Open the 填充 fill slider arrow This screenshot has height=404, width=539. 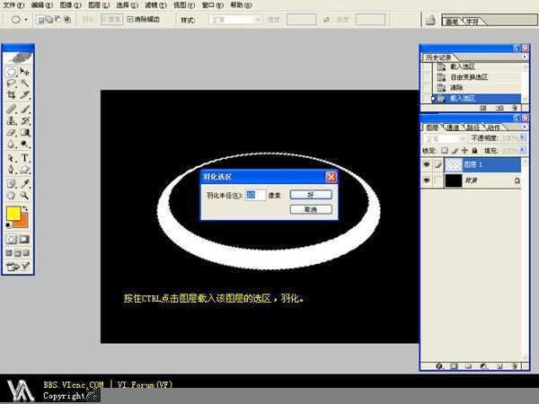(523, 151)
